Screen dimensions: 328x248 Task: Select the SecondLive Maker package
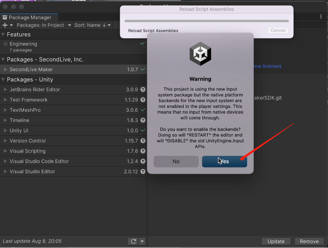[x=31, y=70]
